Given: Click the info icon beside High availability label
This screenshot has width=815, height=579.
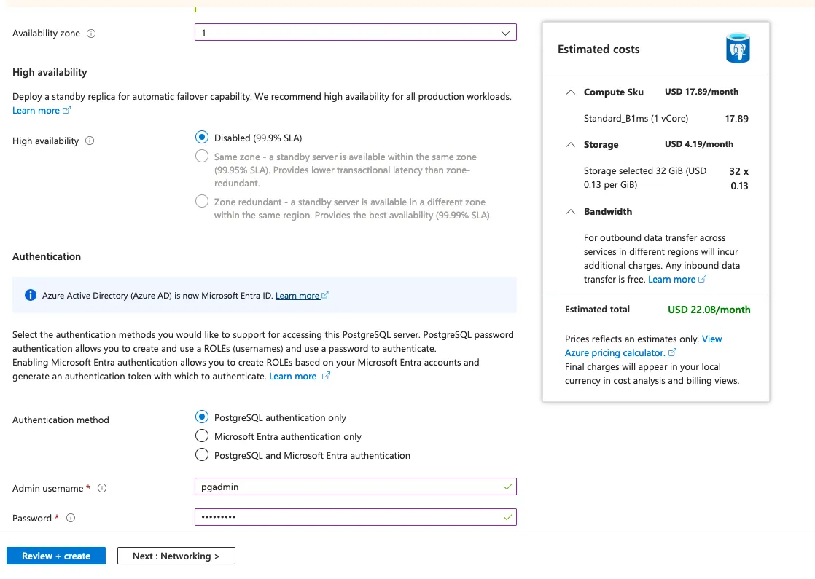Looking at the screenshot, I should [x=90, y=141].
